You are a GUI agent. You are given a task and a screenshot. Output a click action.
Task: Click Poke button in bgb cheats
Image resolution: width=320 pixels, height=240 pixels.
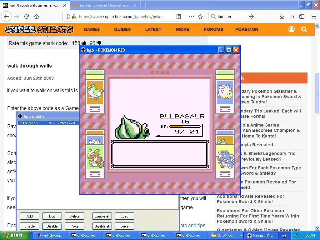(74, 226)
